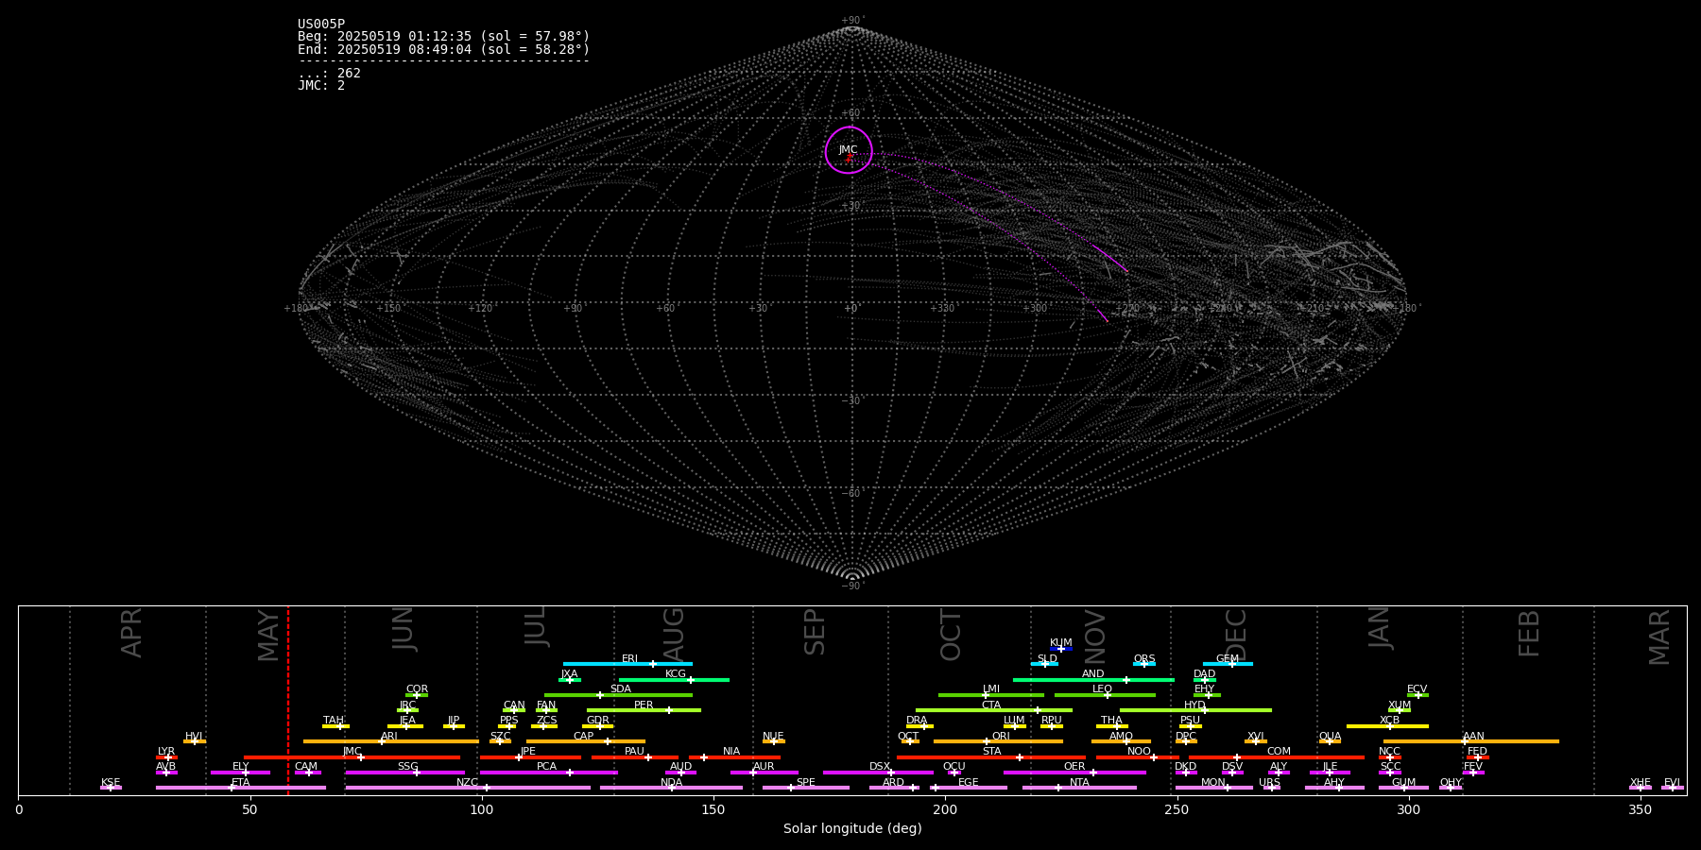Click the NZC shower label
Viewport: 1701px width, 850px height.
click(467, 783)
